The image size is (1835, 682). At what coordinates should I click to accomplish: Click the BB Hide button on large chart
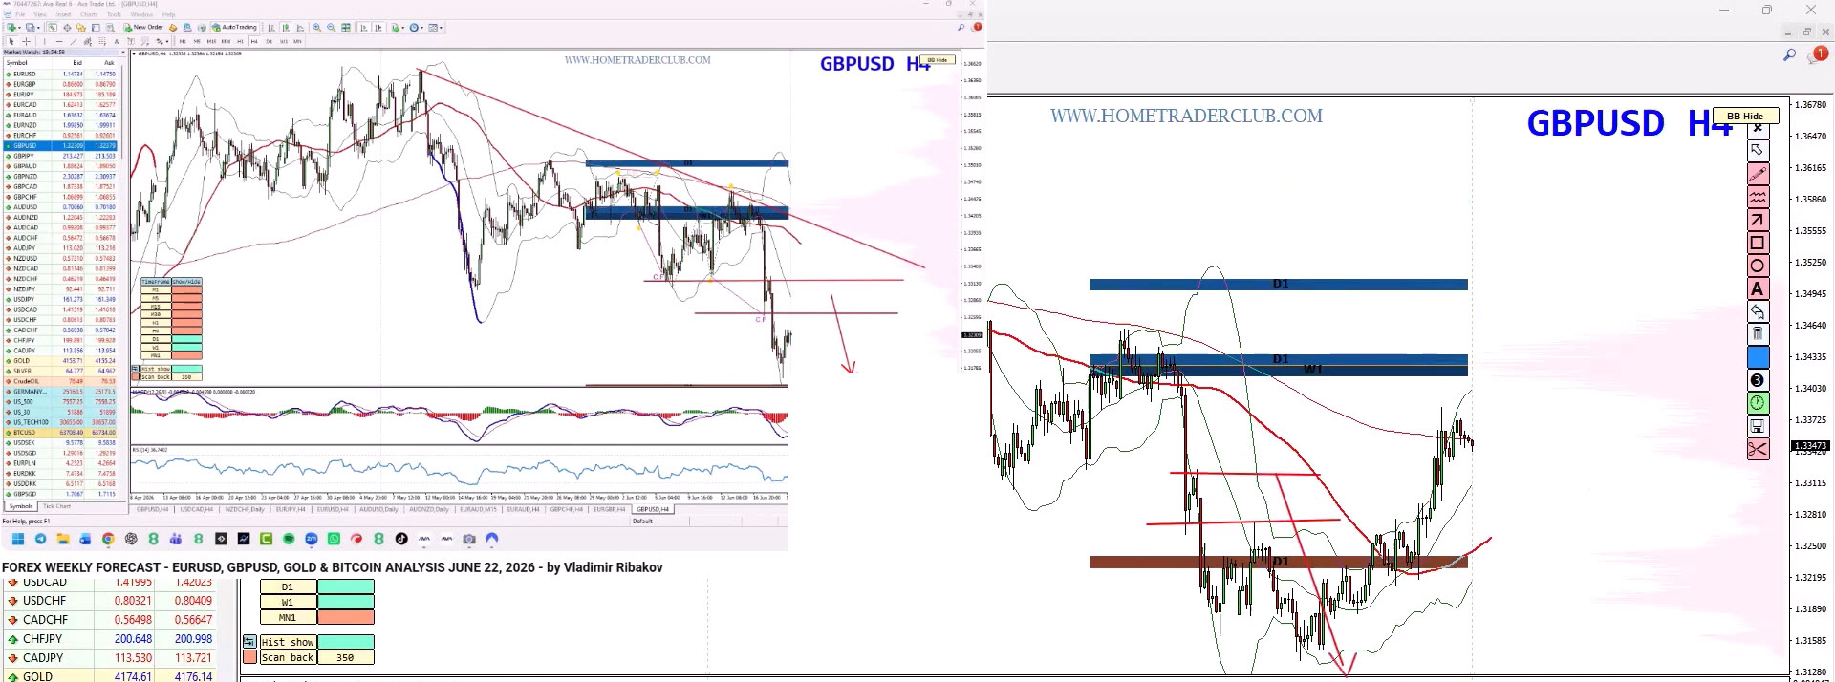click(1745, 116)
